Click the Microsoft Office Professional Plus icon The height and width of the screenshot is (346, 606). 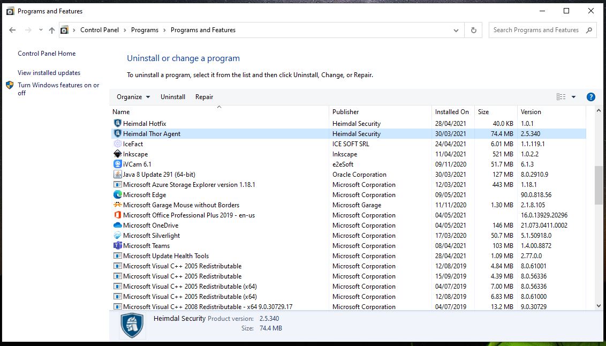[x=117, y=215]
